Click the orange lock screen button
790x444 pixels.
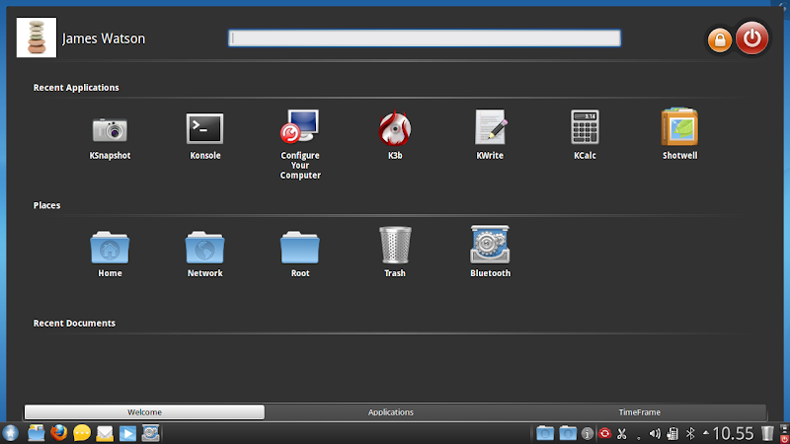tap(720, 39)
